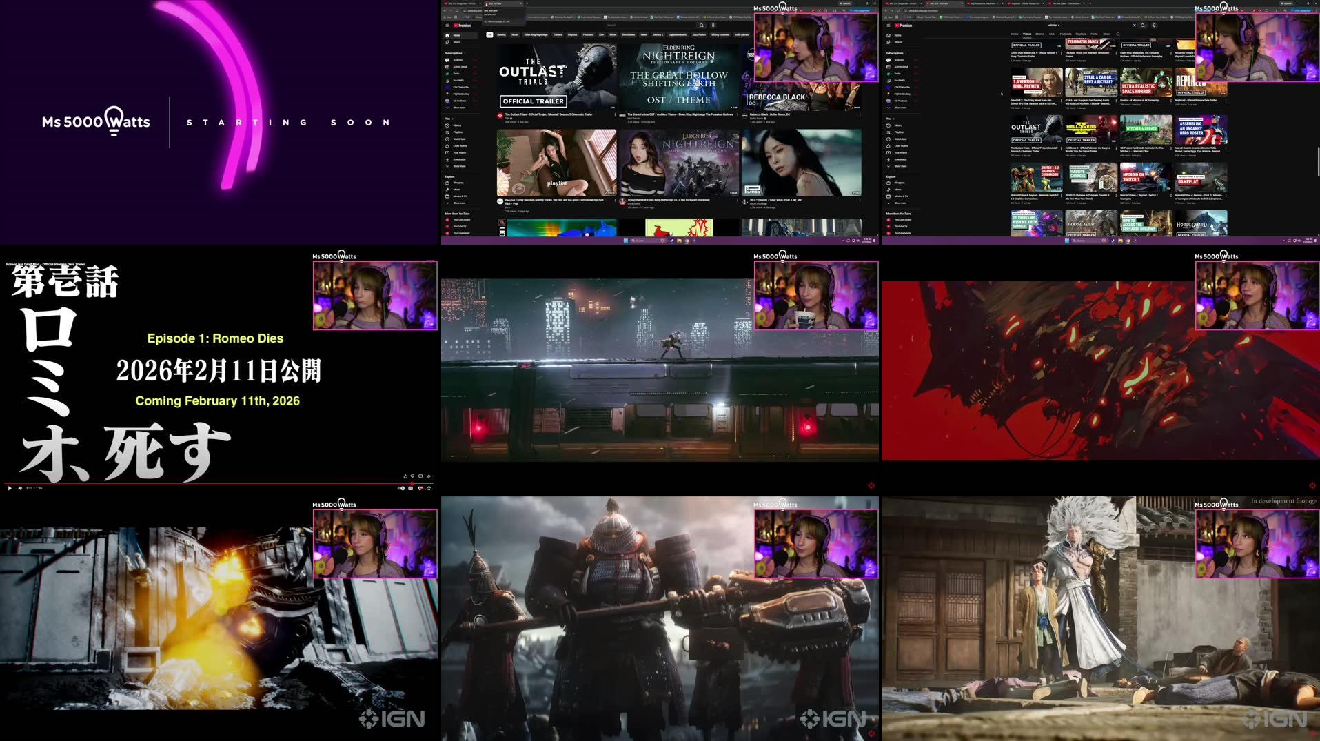Clear the witcher 4 search query
Image resolution: width=1320 pixels, height=741 pixels.
(x=1135, y=26)
